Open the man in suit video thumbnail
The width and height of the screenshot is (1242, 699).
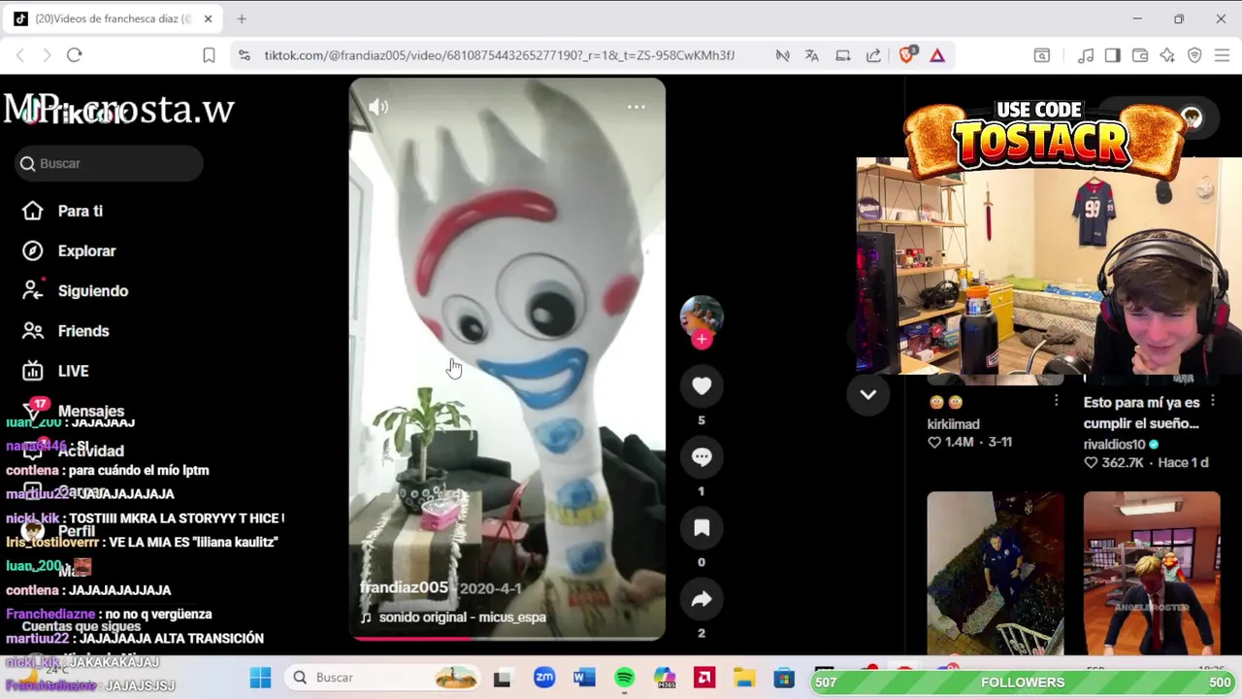pos(1152,573)
